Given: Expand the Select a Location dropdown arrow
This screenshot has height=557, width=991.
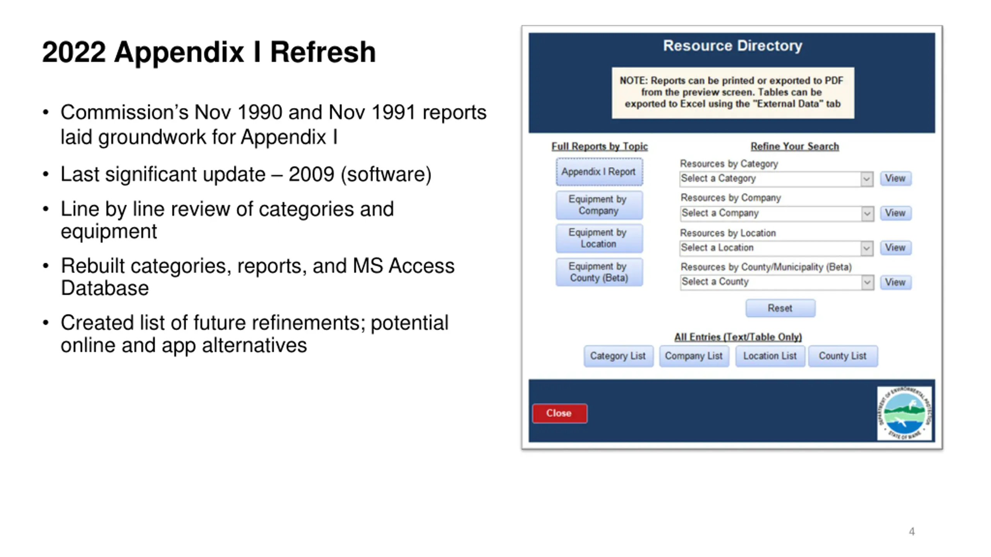Looking at the screenshot, I should [867, 248].
